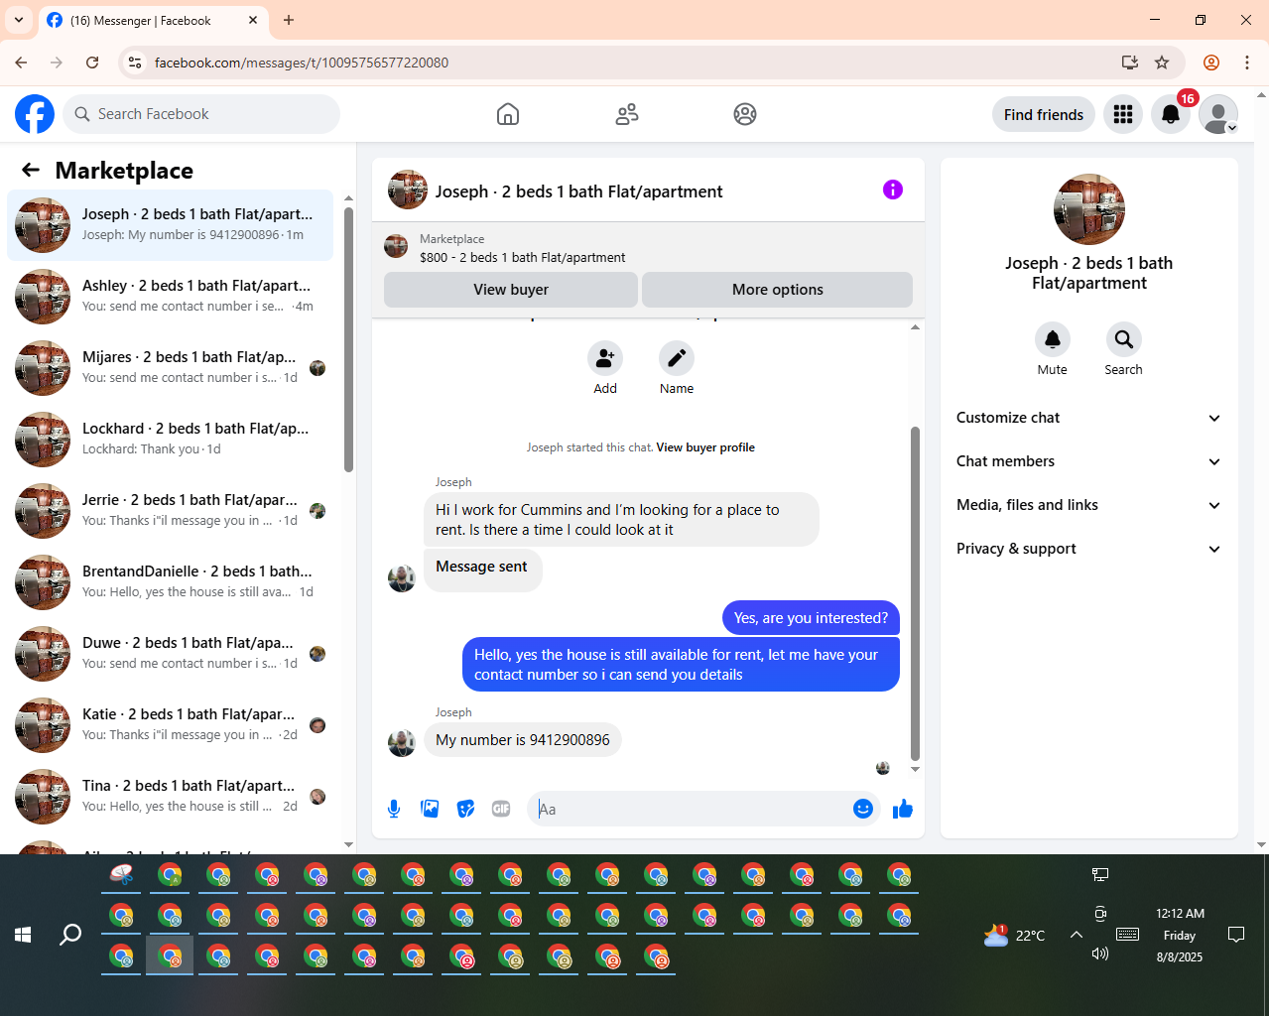The image size is (1269, 1016).
Task: Expand Customize chat section
Action: pos(1088,418)
